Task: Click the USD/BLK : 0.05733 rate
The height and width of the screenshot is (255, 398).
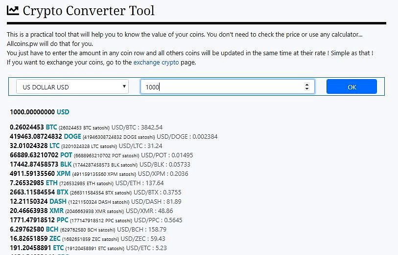Action: point(165,165)
